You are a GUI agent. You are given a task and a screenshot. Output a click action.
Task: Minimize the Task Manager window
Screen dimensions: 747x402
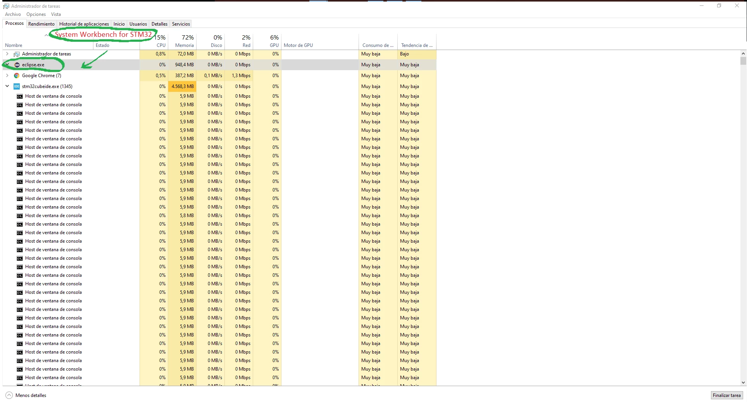702,6
